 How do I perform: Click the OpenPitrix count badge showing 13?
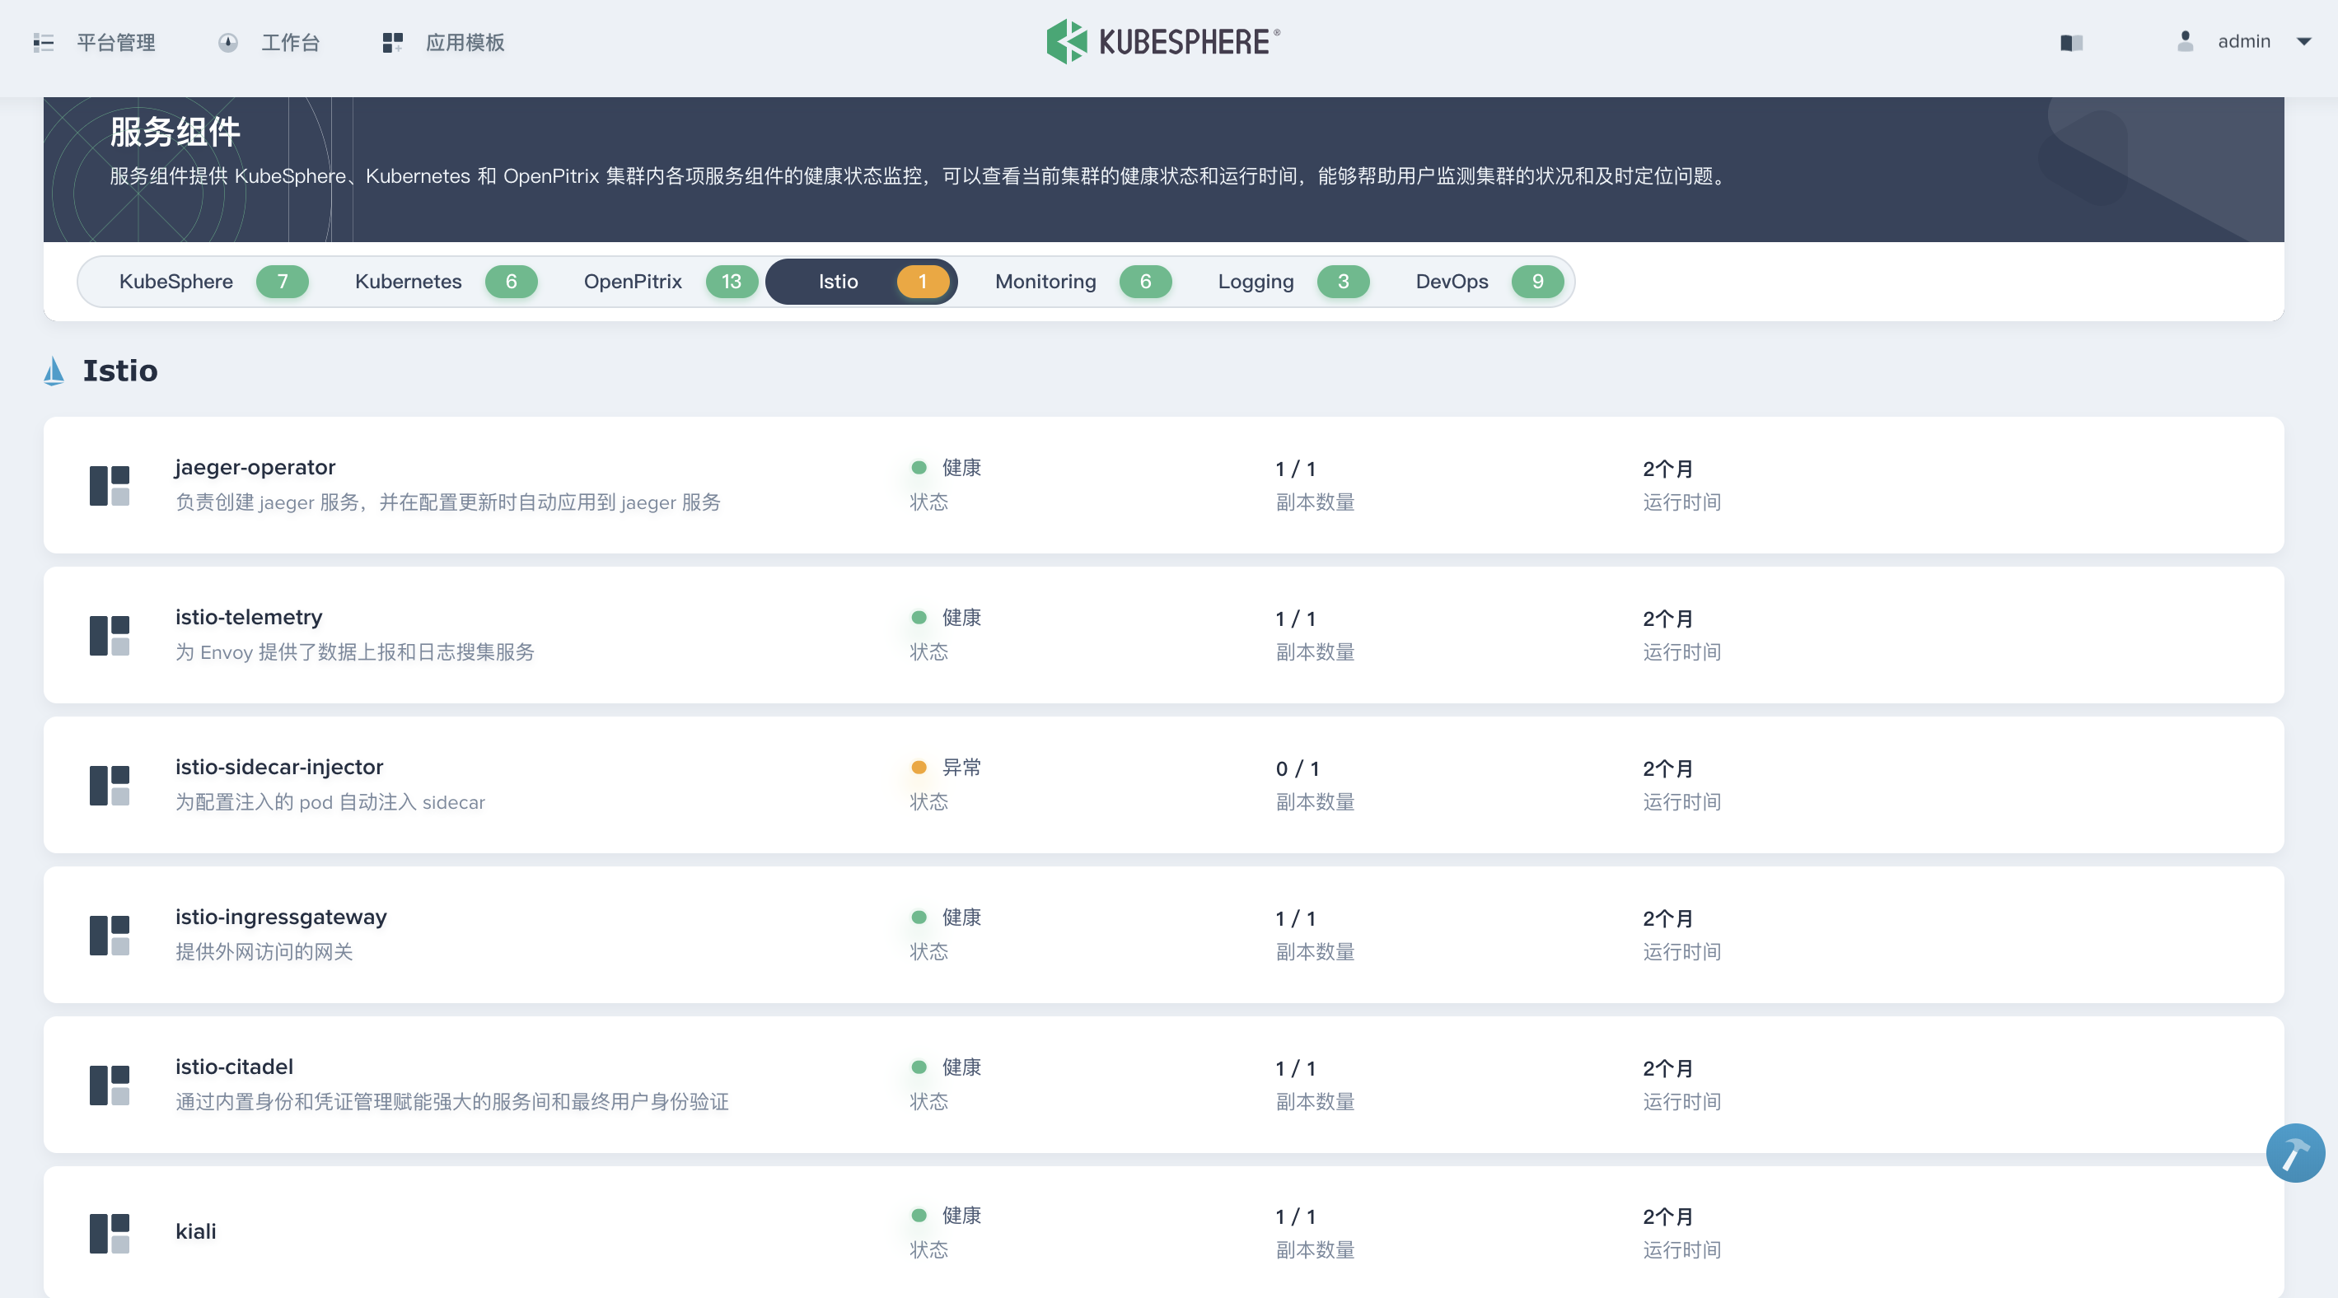[x=732, y=281]
